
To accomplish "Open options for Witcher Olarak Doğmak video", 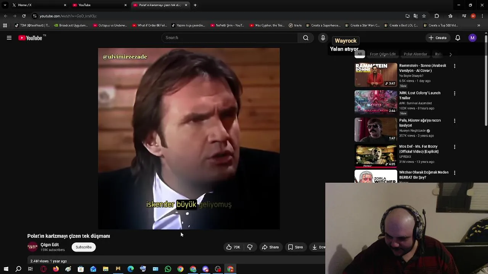I will tap(454, 173).
